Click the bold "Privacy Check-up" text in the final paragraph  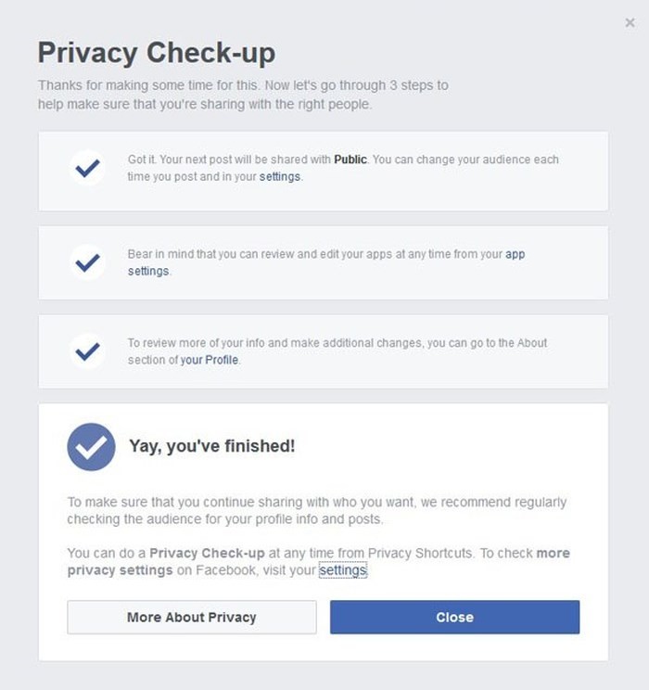(208, 553)
